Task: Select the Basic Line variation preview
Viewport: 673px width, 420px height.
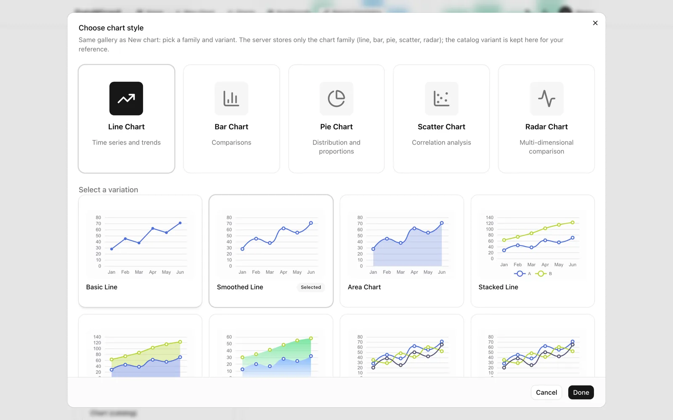Action: point(140,244)
